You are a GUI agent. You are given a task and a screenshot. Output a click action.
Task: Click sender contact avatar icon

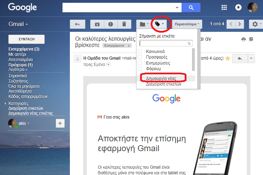pyautogui.click(x=78, y=59)
